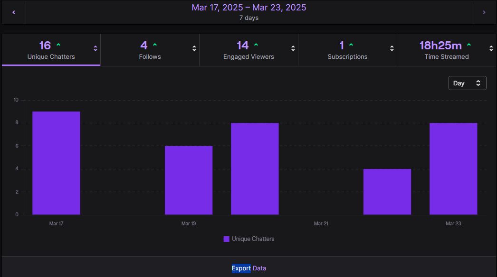Open the Day granularity dropdown

[x=467, y=83]
